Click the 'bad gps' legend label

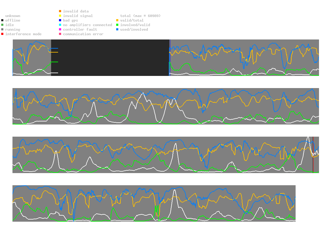[71, 20]
